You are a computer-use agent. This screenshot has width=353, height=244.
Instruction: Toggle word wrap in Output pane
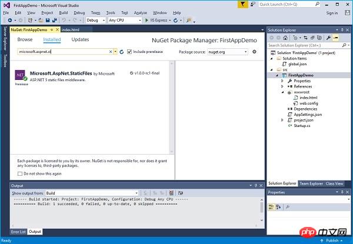[x=181, y=193]
